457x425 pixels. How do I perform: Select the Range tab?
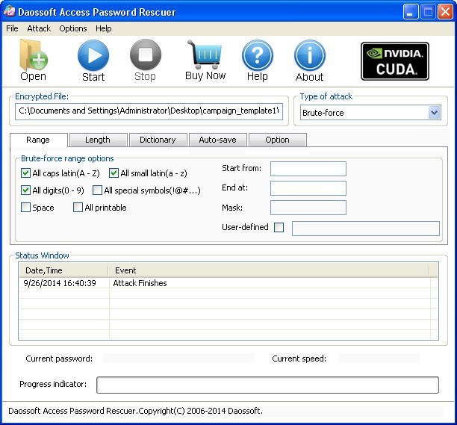[38, 140]
